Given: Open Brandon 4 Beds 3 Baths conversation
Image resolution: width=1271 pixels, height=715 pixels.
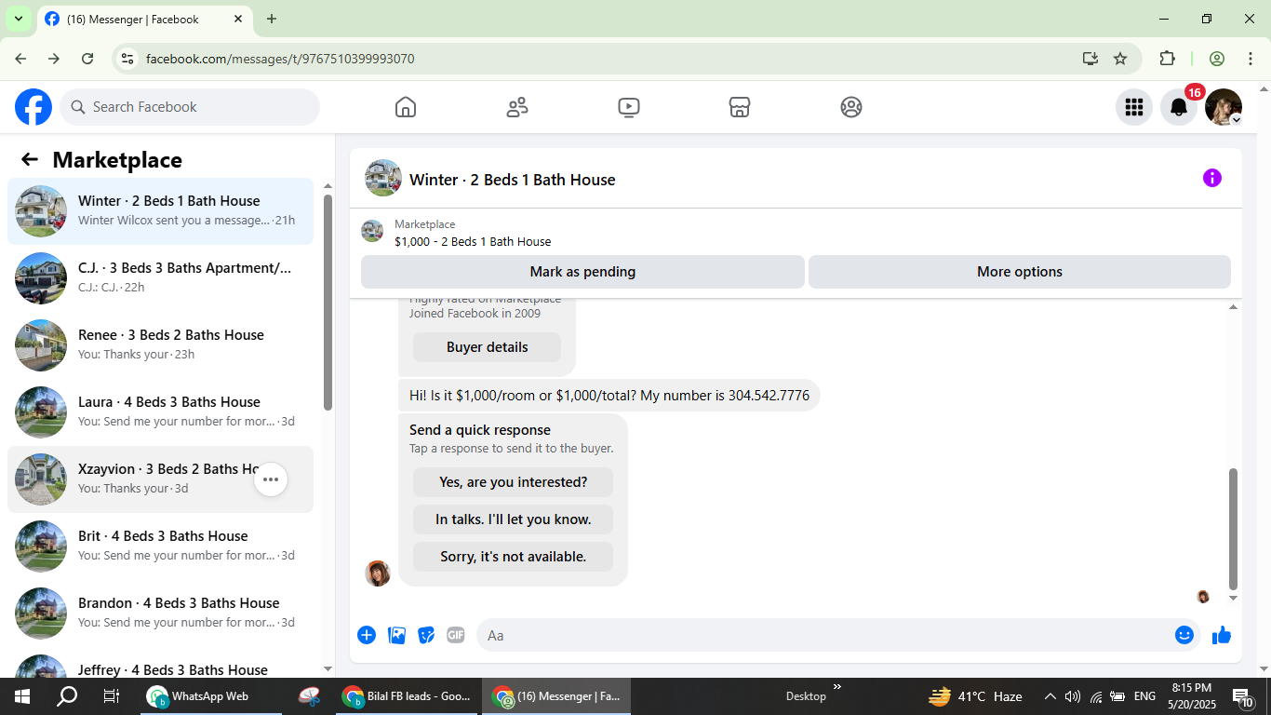Looking at the screenshot, I should point(160,614).
